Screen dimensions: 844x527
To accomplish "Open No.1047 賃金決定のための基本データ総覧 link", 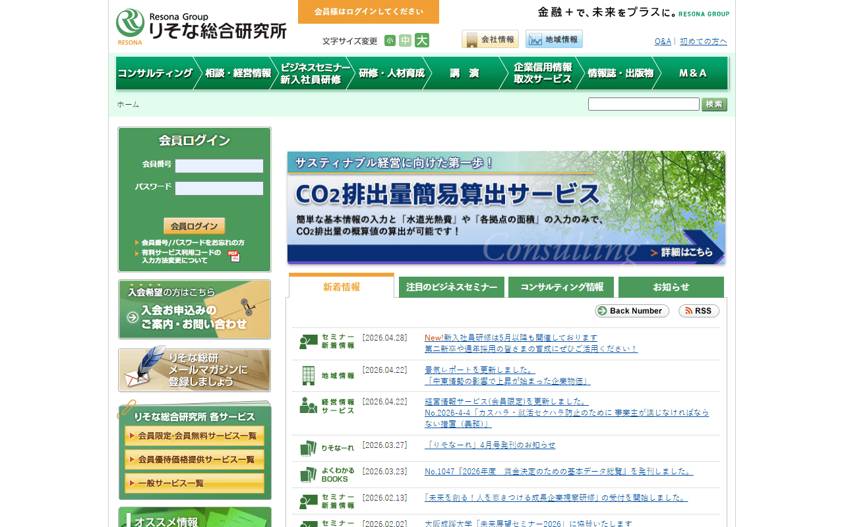I will tap(559, 471).
